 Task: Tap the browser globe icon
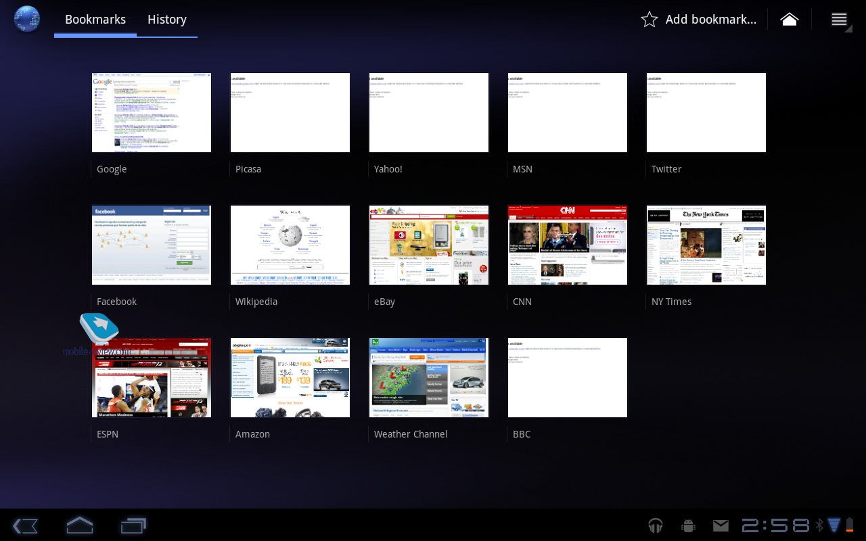coord(27,19)
